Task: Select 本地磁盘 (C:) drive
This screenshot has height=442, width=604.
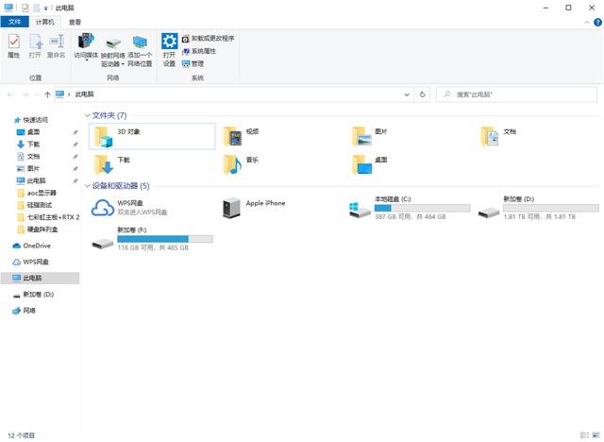Action: click(409, 208)
